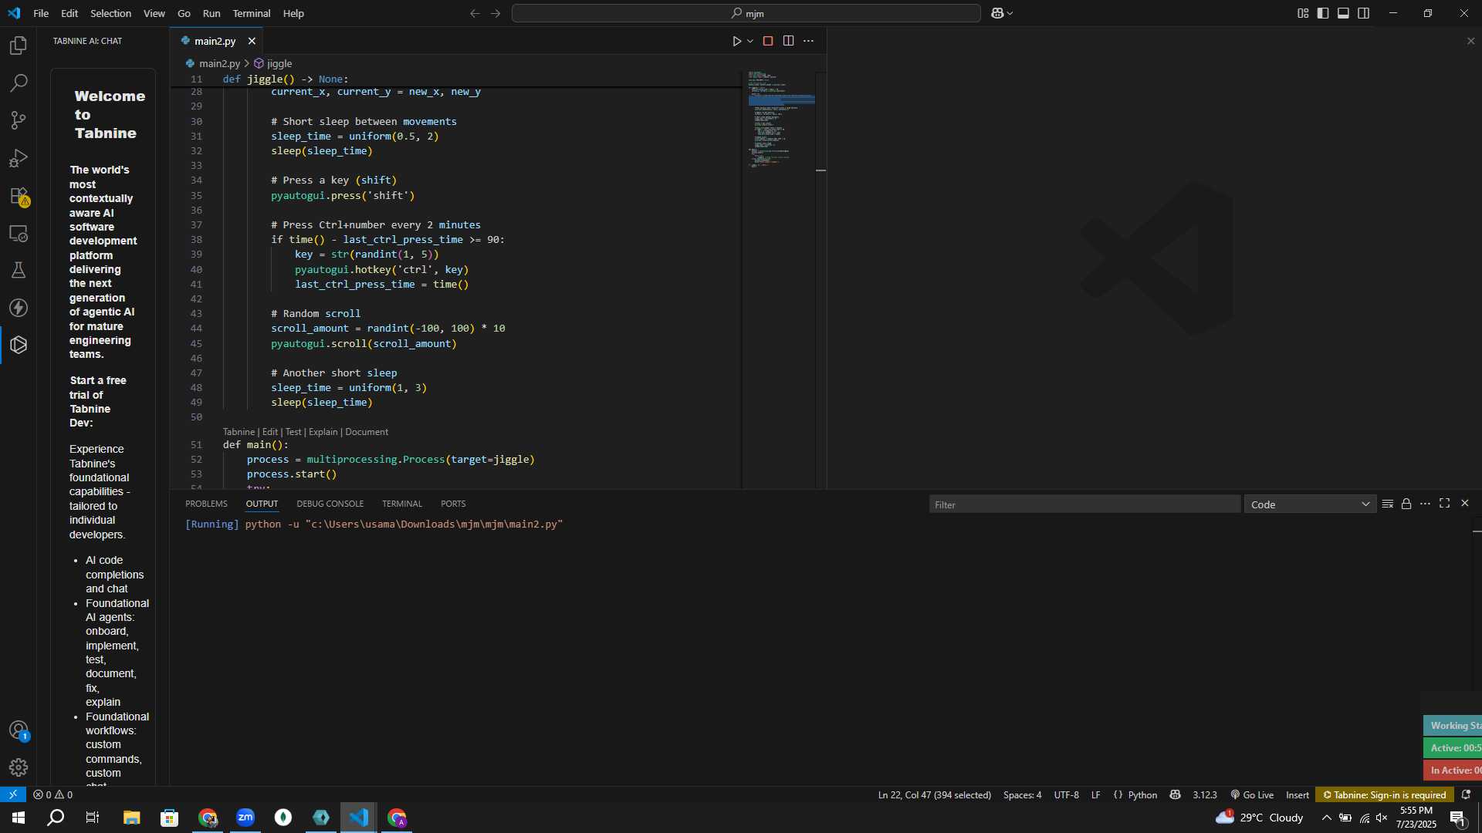This screenshot has height=833, width=1482.
Task: Switch to the Terminal panel tab
Action: coord(402,504)
